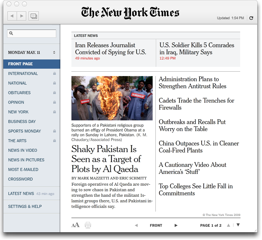Select the Front Page section
The height and width of the screenshot is (240, 262).
pos(32,64)
